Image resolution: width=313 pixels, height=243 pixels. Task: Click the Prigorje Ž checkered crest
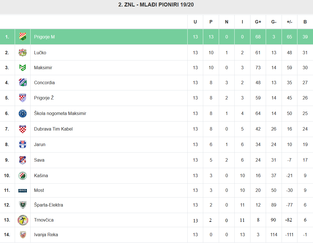[x=23, y=98]
